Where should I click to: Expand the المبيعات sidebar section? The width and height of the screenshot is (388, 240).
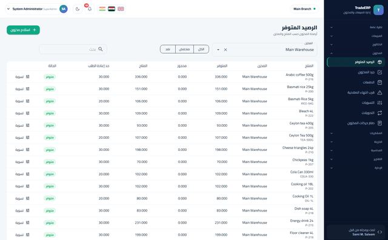click(356, 36)
